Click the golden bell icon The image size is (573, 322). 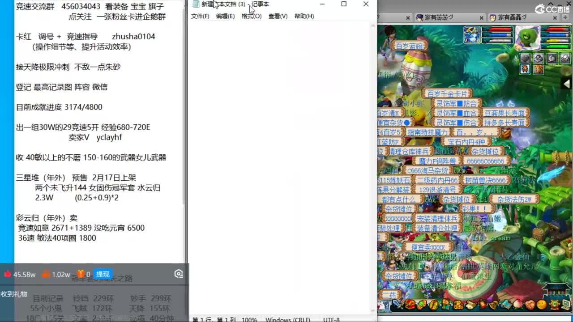(x=494, y=305)
